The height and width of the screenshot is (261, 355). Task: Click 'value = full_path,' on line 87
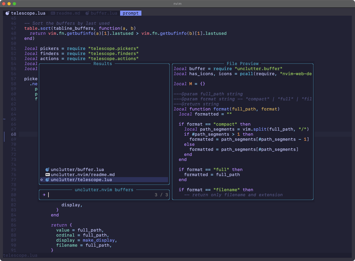(80, 230)
